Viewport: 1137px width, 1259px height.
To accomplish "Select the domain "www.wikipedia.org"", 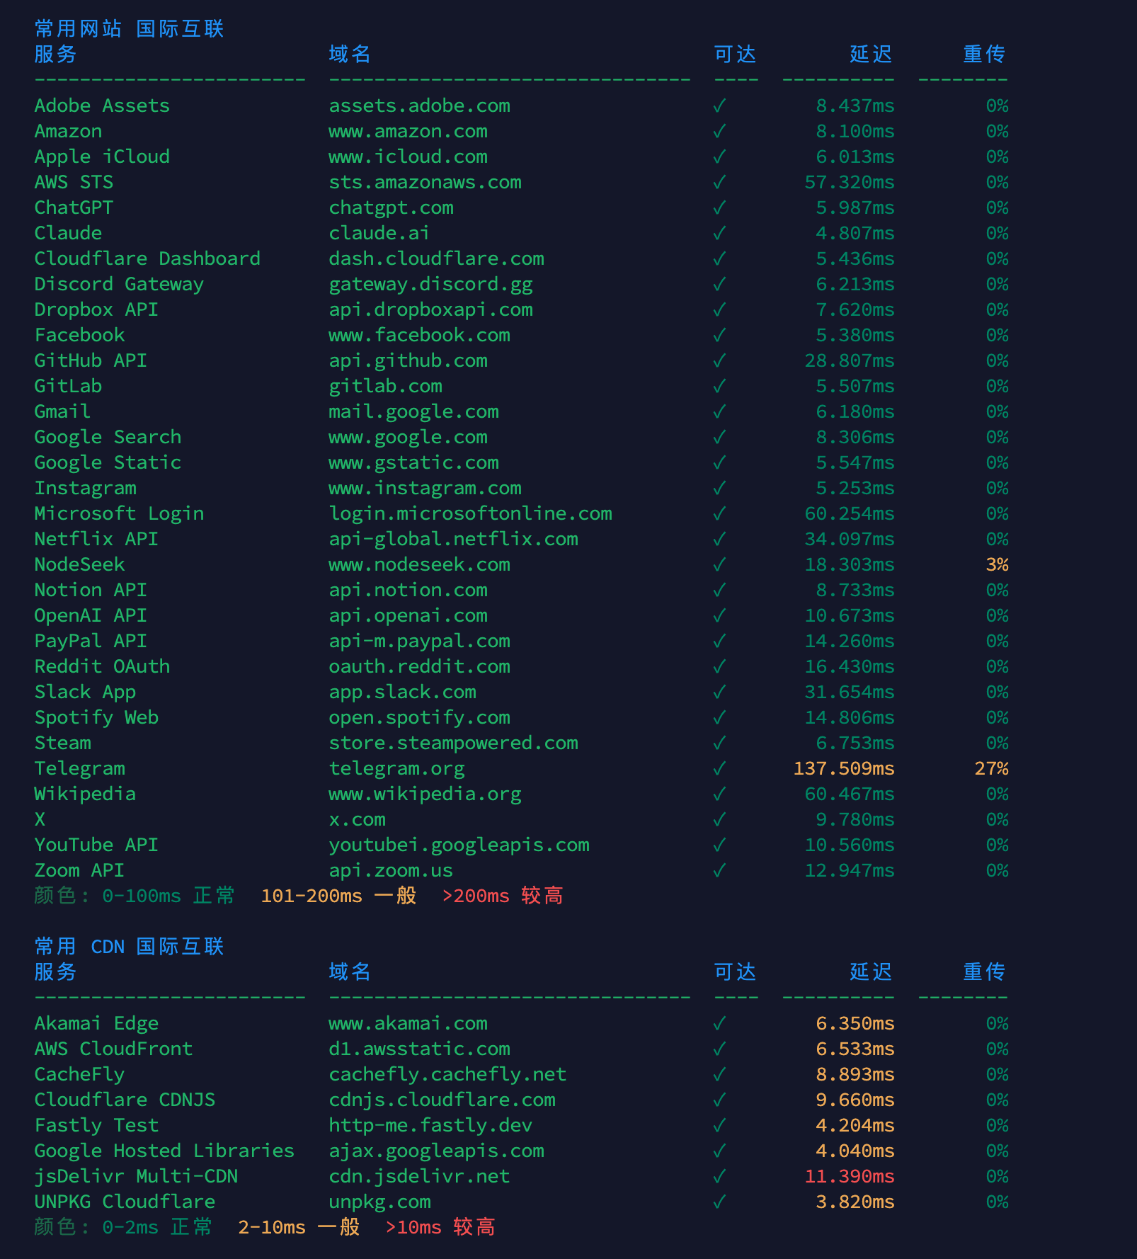I will 425,794.
